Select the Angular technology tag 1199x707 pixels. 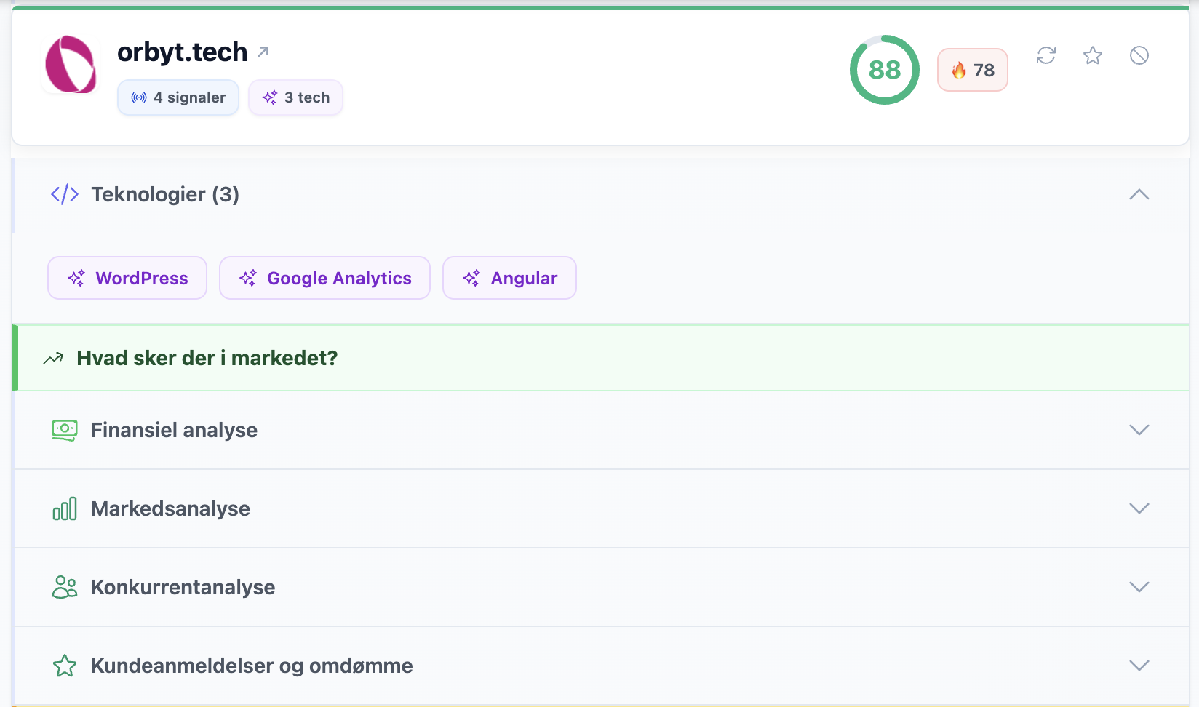coord(509,278)
